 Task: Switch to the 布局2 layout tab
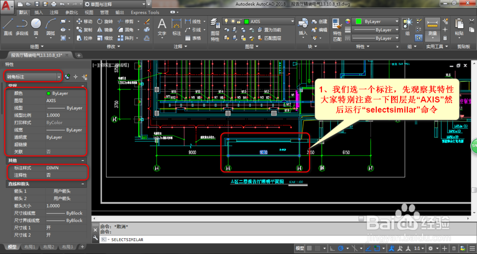click(x=48, y=247)
